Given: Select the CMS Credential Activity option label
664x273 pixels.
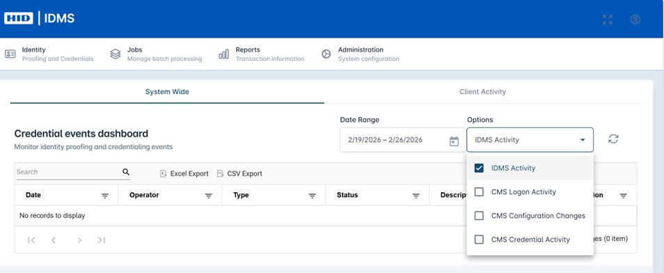Looking at the screenshot, I should pos(530,240).
